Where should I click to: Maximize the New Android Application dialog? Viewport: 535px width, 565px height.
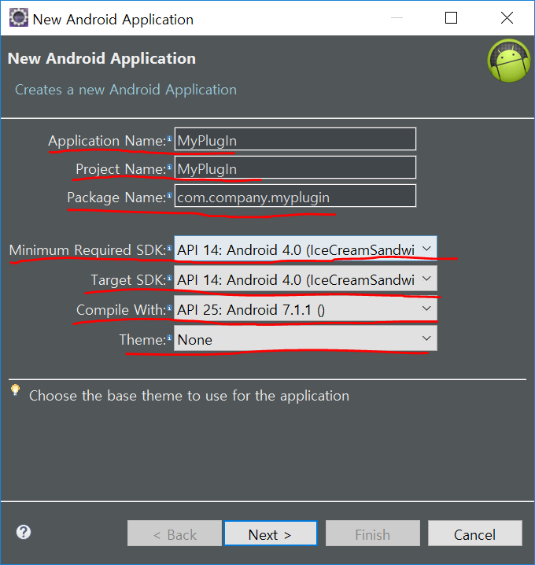pos(451,17)
